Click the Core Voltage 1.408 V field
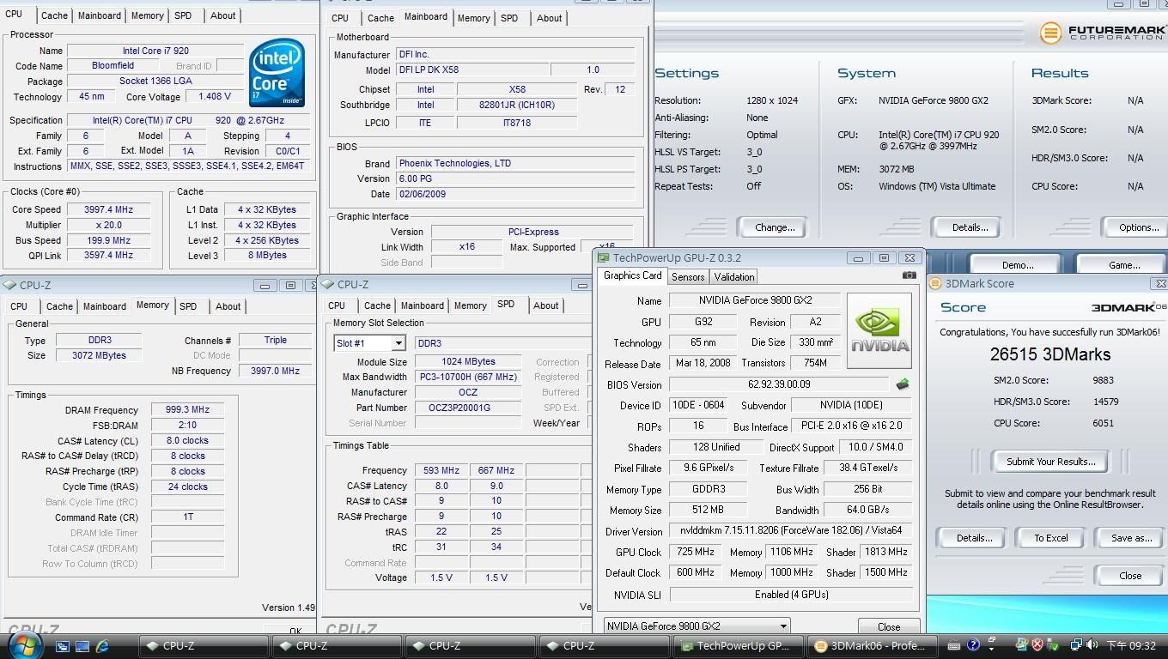The image size is (1168, 659). coord(214,97)
